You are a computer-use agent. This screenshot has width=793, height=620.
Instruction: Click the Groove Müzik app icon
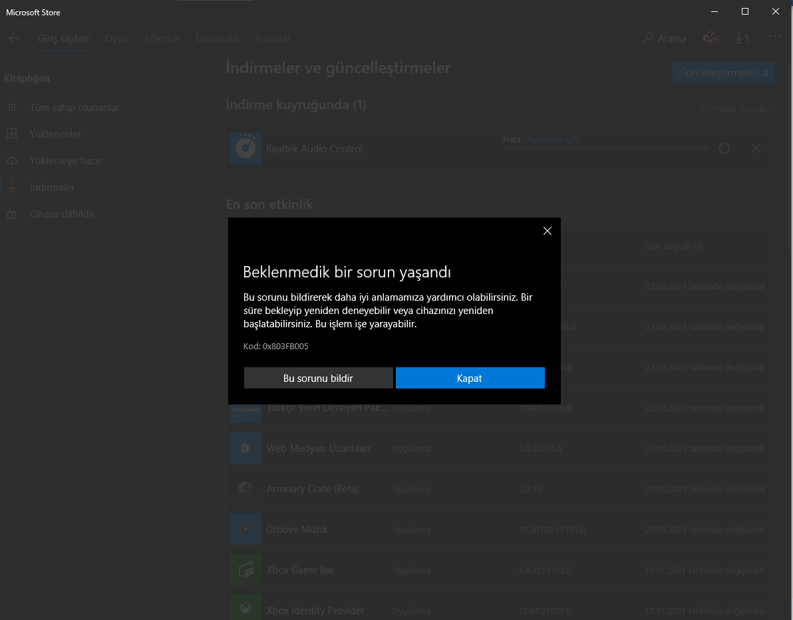point(245,528)
